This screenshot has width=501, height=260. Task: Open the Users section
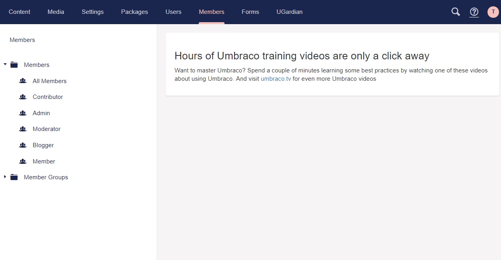[173, 12]
